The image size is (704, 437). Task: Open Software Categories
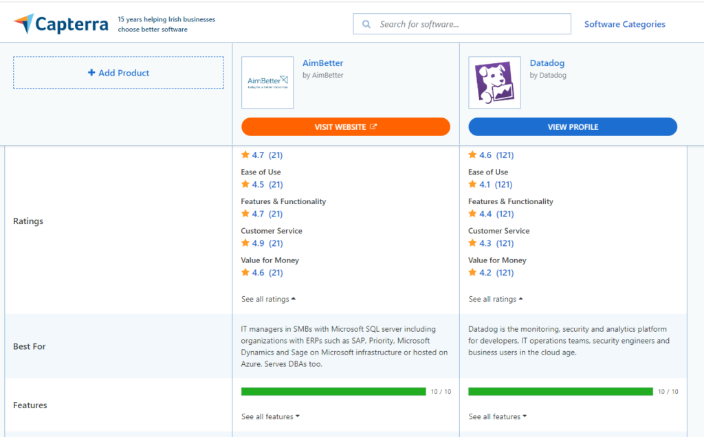point(624,24)
